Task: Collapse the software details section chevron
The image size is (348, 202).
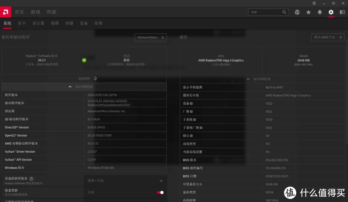Action: point(70,87)
